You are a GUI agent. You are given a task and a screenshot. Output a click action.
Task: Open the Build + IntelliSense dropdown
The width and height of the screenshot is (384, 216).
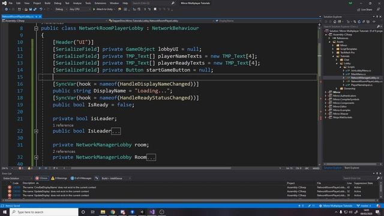tap(116, 178)
